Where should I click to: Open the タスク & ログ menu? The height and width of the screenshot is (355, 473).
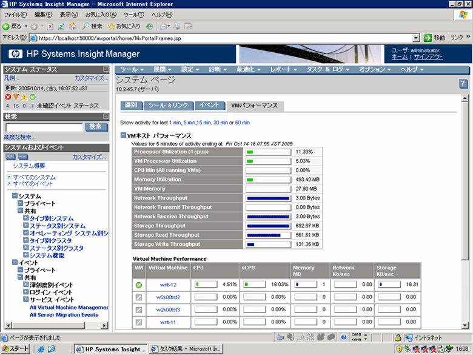pos(327,69)
